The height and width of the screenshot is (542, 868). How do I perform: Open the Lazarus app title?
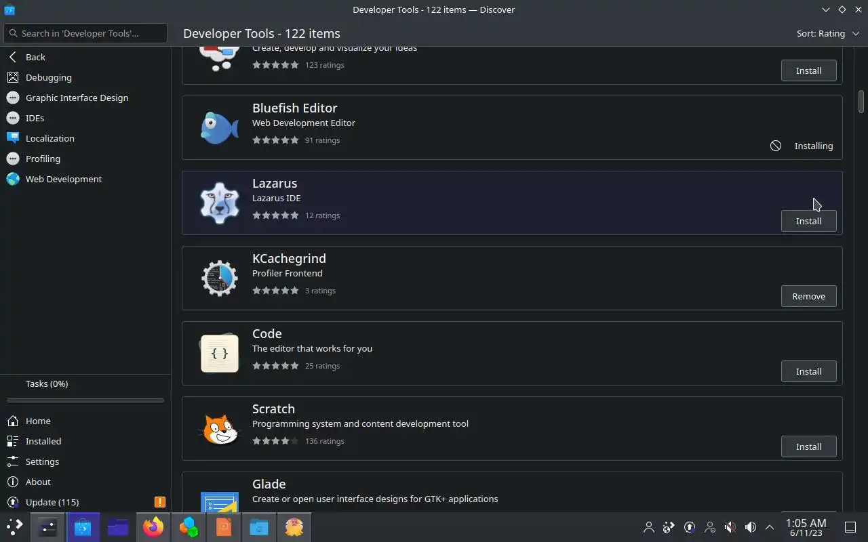point(275,183)
